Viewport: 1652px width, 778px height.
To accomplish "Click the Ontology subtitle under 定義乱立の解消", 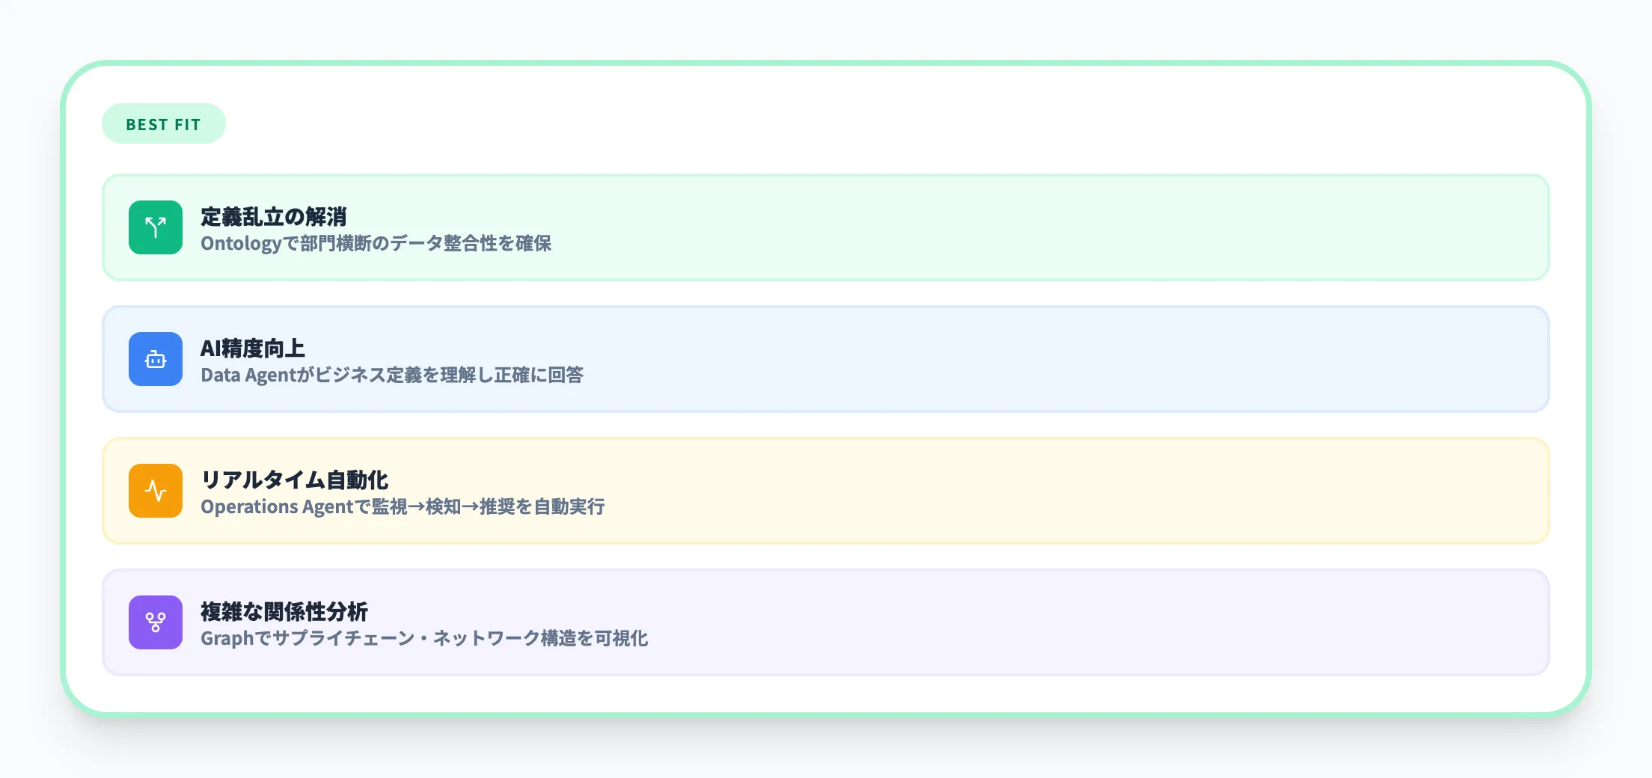I will [376, 244].
